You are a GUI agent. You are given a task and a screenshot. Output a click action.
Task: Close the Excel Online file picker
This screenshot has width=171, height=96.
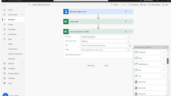(x=166, y=47)
